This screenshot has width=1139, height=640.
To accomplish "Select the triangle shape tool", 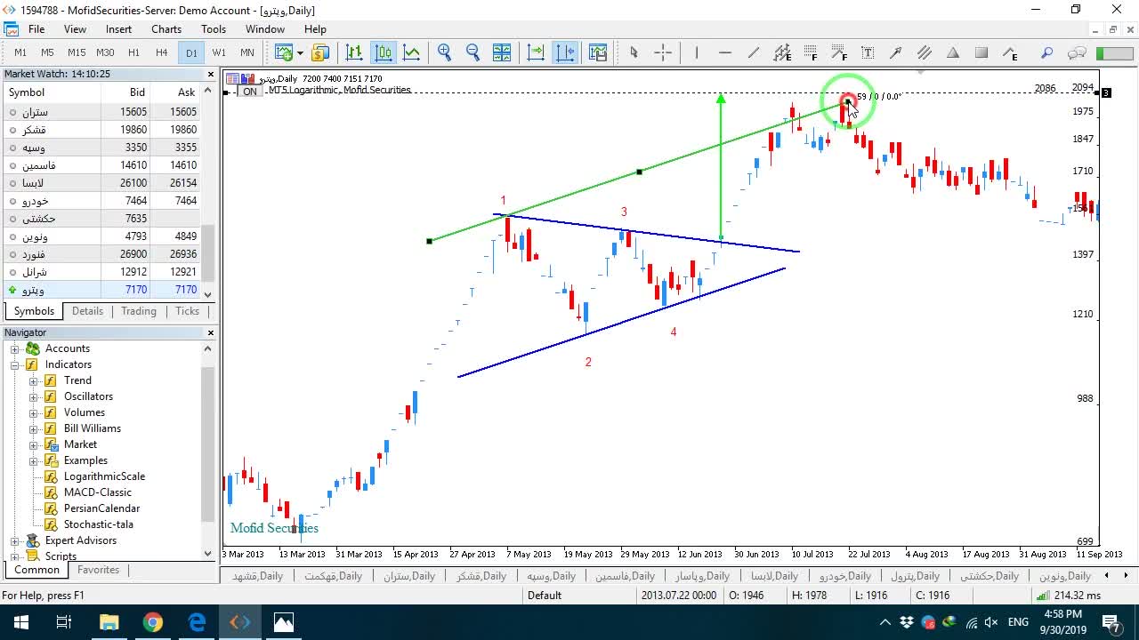I will point(953,52).
